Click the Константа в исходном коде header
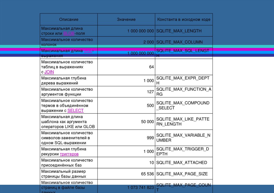Screen dimensions: 274x193 [x=184, y=19]
